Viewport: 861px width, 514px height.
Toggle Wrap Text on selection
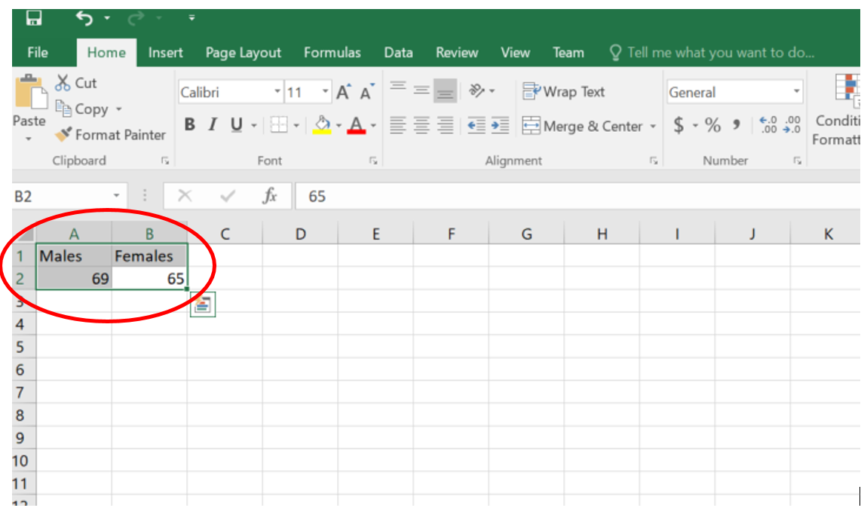pyautogui.click(x=564, y=92)
